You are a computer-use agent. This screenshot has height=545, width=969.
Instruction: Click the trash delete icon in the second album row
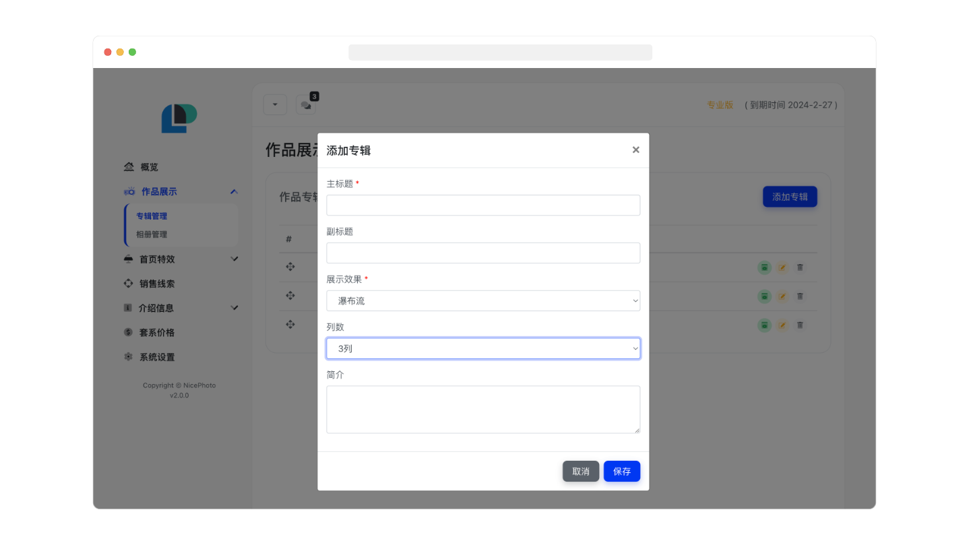click(800, 296)
